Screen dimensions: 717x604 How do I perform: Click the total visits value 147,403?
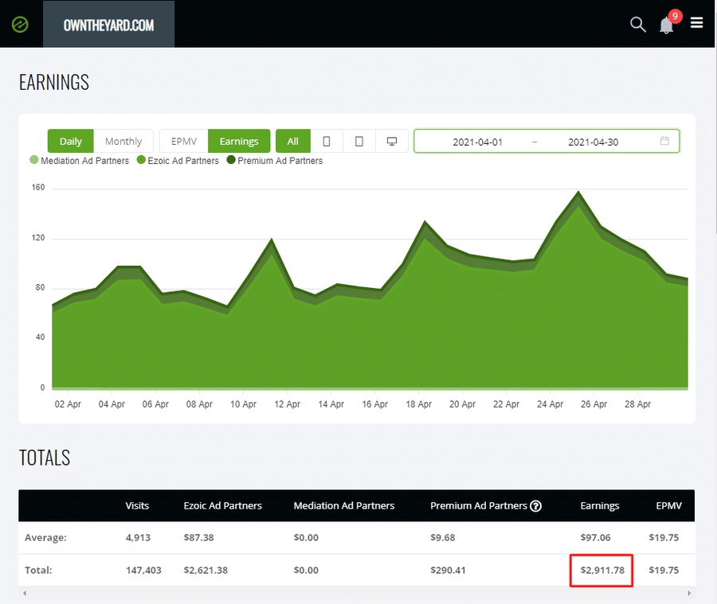tap(143, 571)
